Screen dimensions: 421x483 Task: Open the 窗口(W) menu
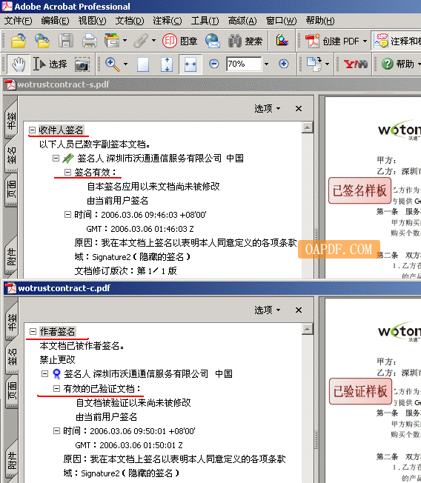coord(281,21)
